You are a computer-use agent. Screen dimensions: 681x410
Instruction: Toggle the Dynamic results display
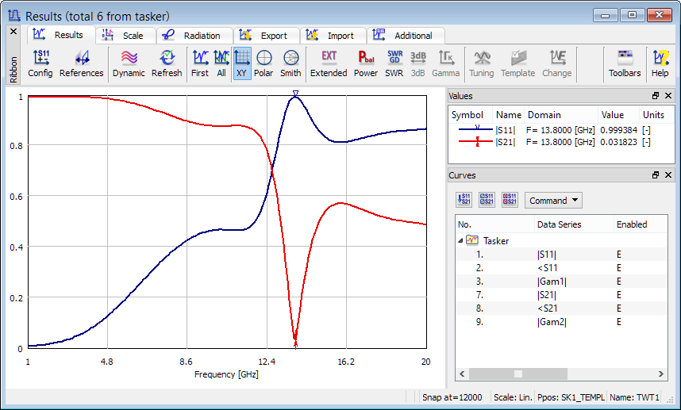(x=129, y=63)
